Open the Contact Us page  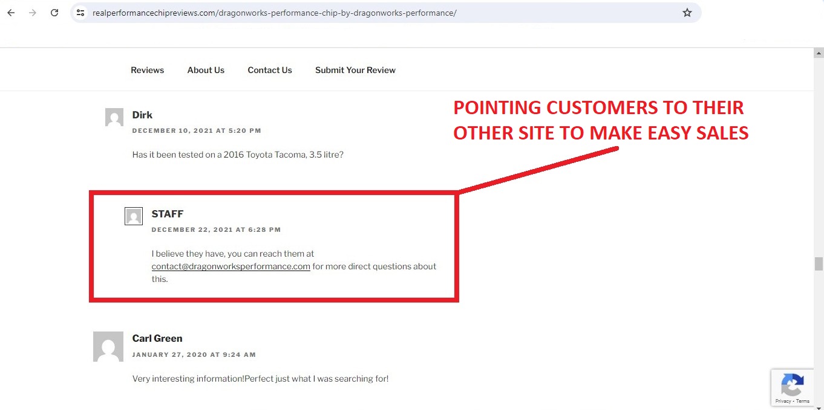(270, 70)
